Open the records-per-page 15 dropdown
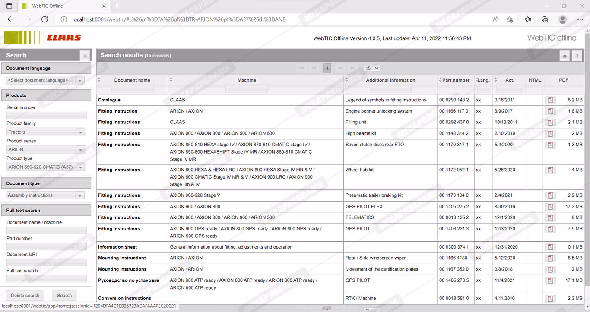 (372, 68)
